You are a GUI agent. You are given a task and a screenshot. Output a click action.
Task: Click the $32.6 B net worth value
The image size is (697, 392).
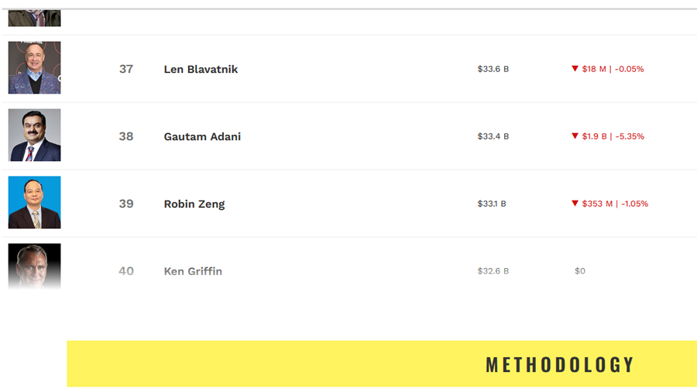tap(493, 271)
